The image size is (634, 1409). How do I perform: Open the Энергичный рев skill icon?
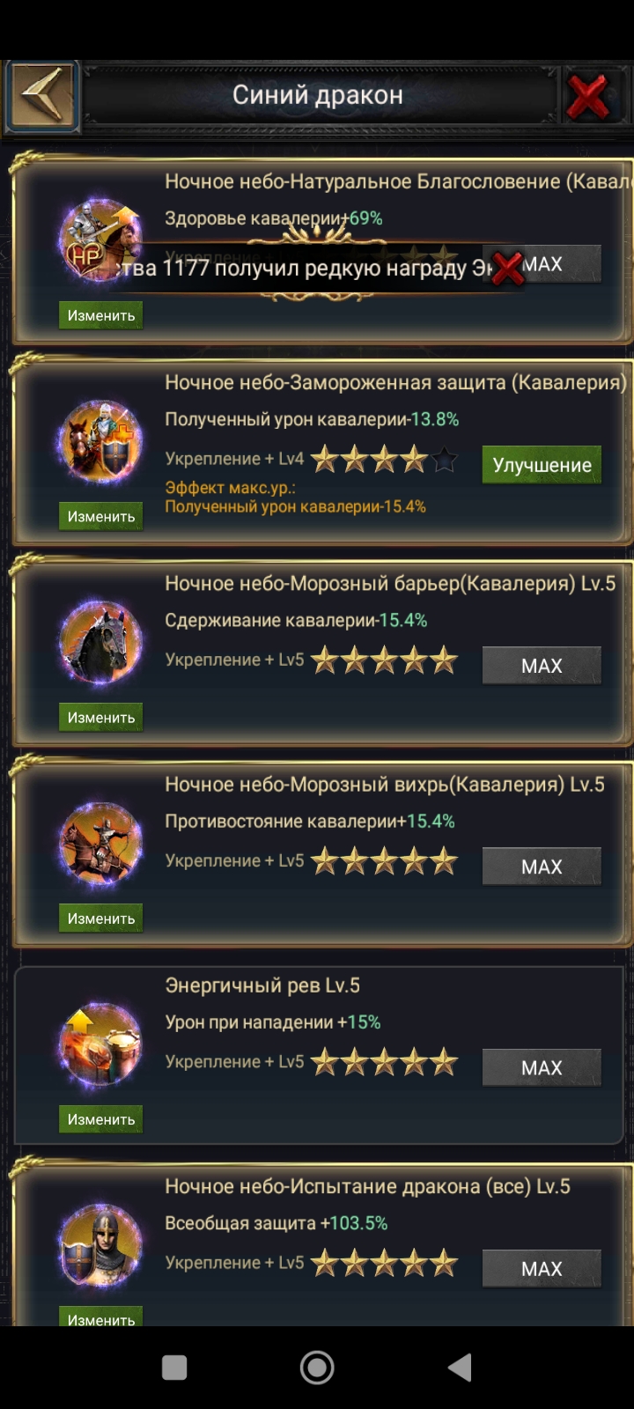[100, 1045]
